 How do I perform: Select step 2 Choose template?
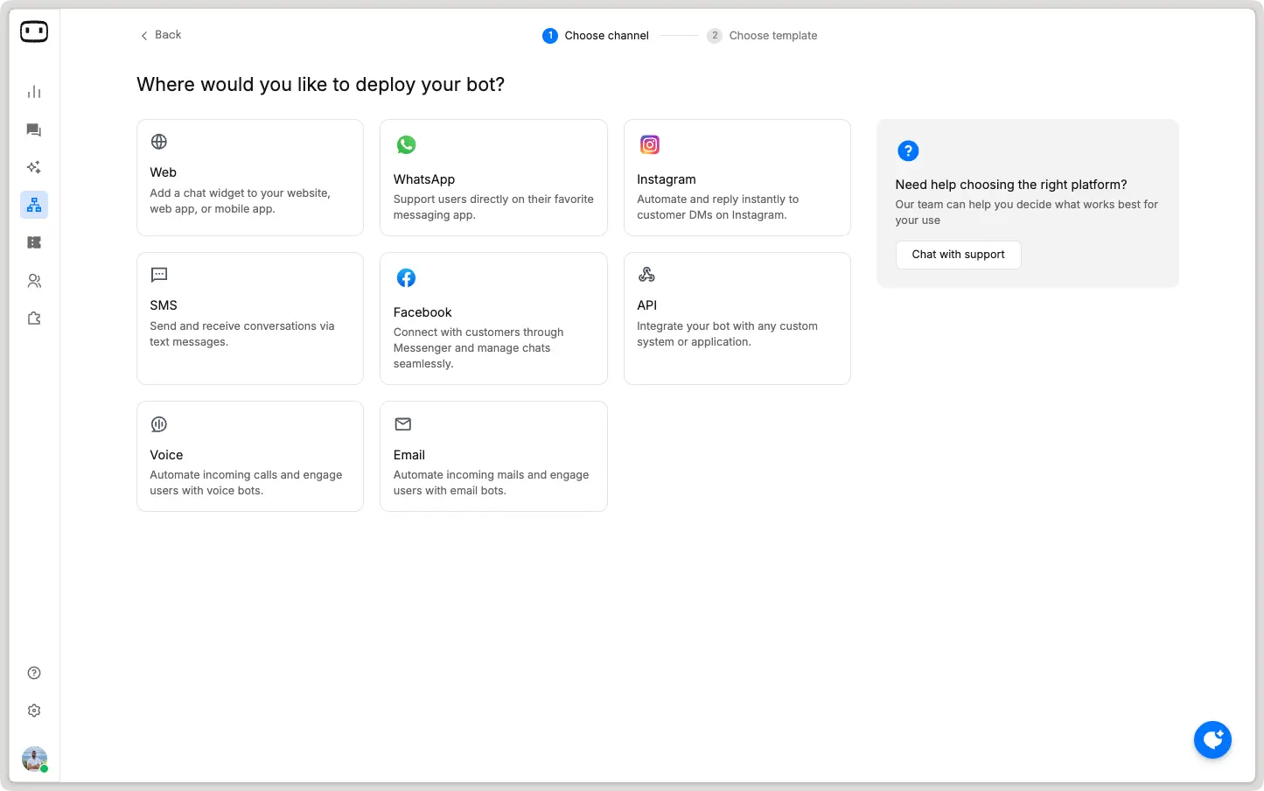(762, 36)
